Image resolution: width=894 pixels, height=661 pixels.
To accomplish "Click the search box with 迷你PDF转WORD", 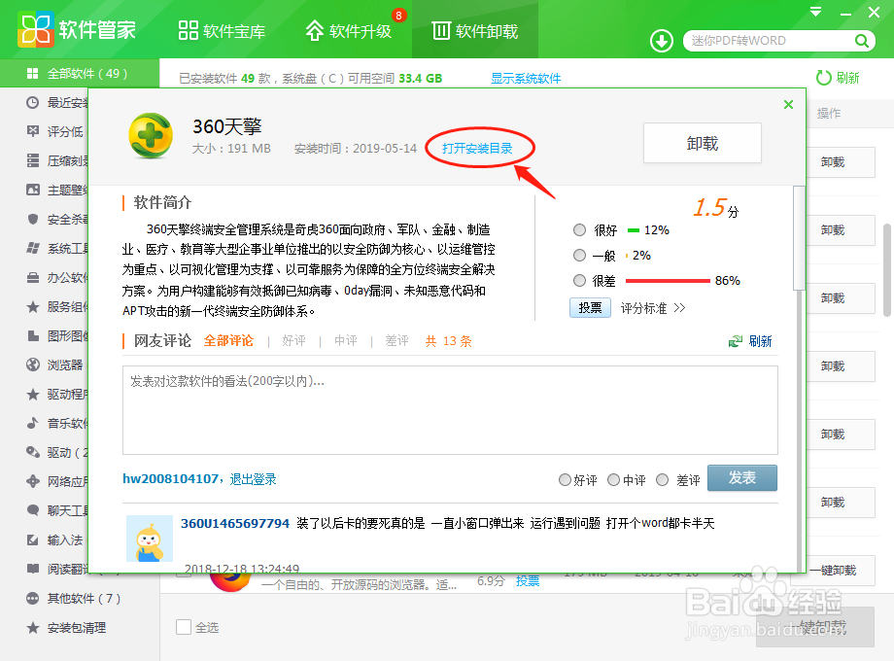I will [770, 41].
